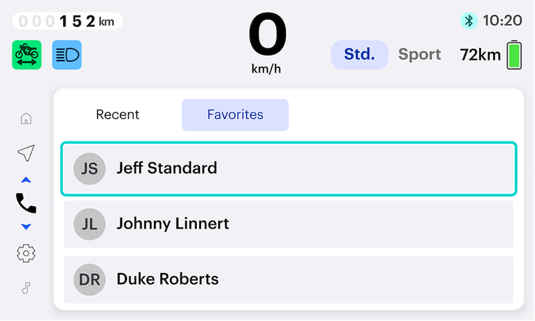
Task: Select the Phone icon in sidebar
Action: point(26,203)
